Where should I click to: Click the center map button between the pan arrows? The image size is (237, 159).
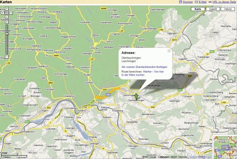pos(7,13)
